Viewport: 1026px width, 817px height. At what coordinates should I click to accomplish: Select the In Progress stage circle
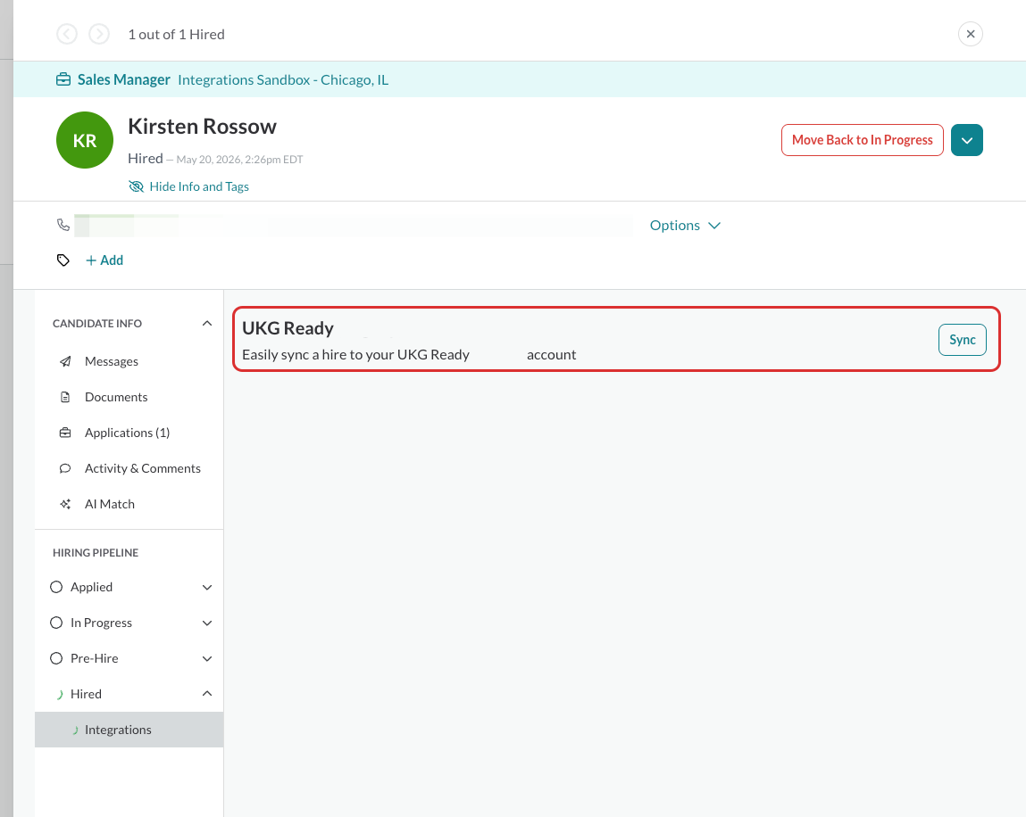(56, 623)
